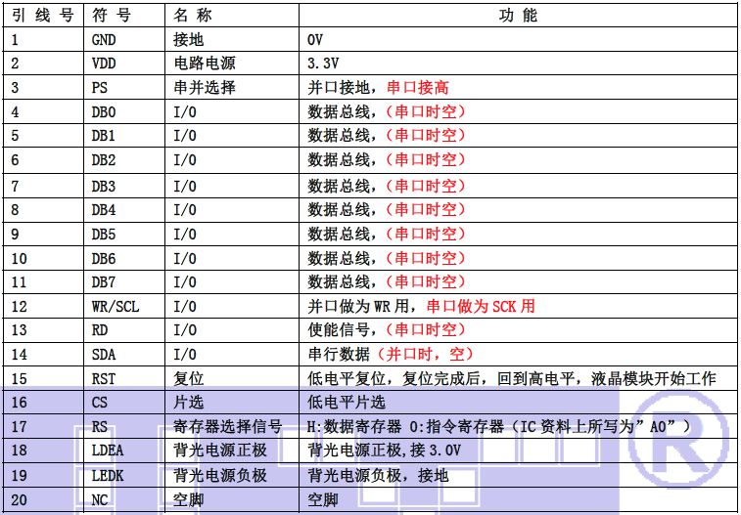Screen dimensions: 741x515
Task: Click the red 串口做为 SCK 用 text
Action: pos(481,307)
